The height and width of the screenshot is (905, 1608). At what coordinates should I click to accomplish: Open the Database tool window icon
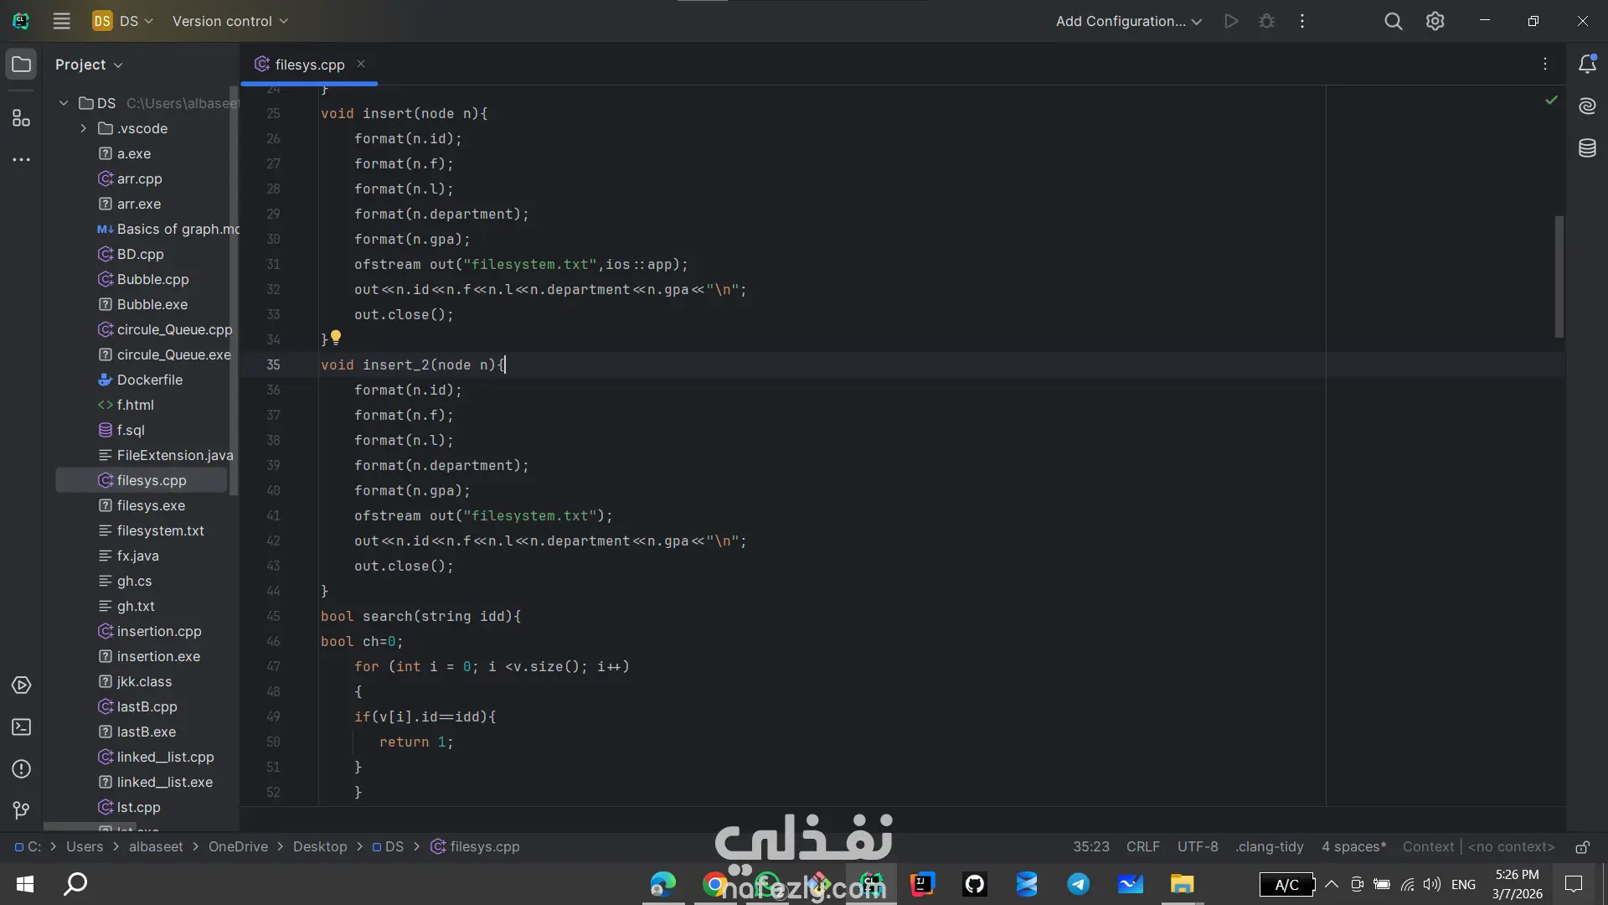[x=1587, y=148]
